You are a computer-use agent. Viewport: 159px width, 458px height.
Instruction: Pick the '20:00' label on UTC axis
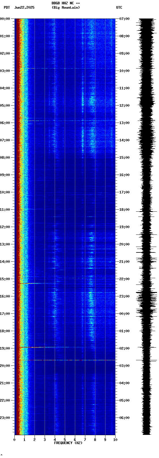tap(124, 244)
